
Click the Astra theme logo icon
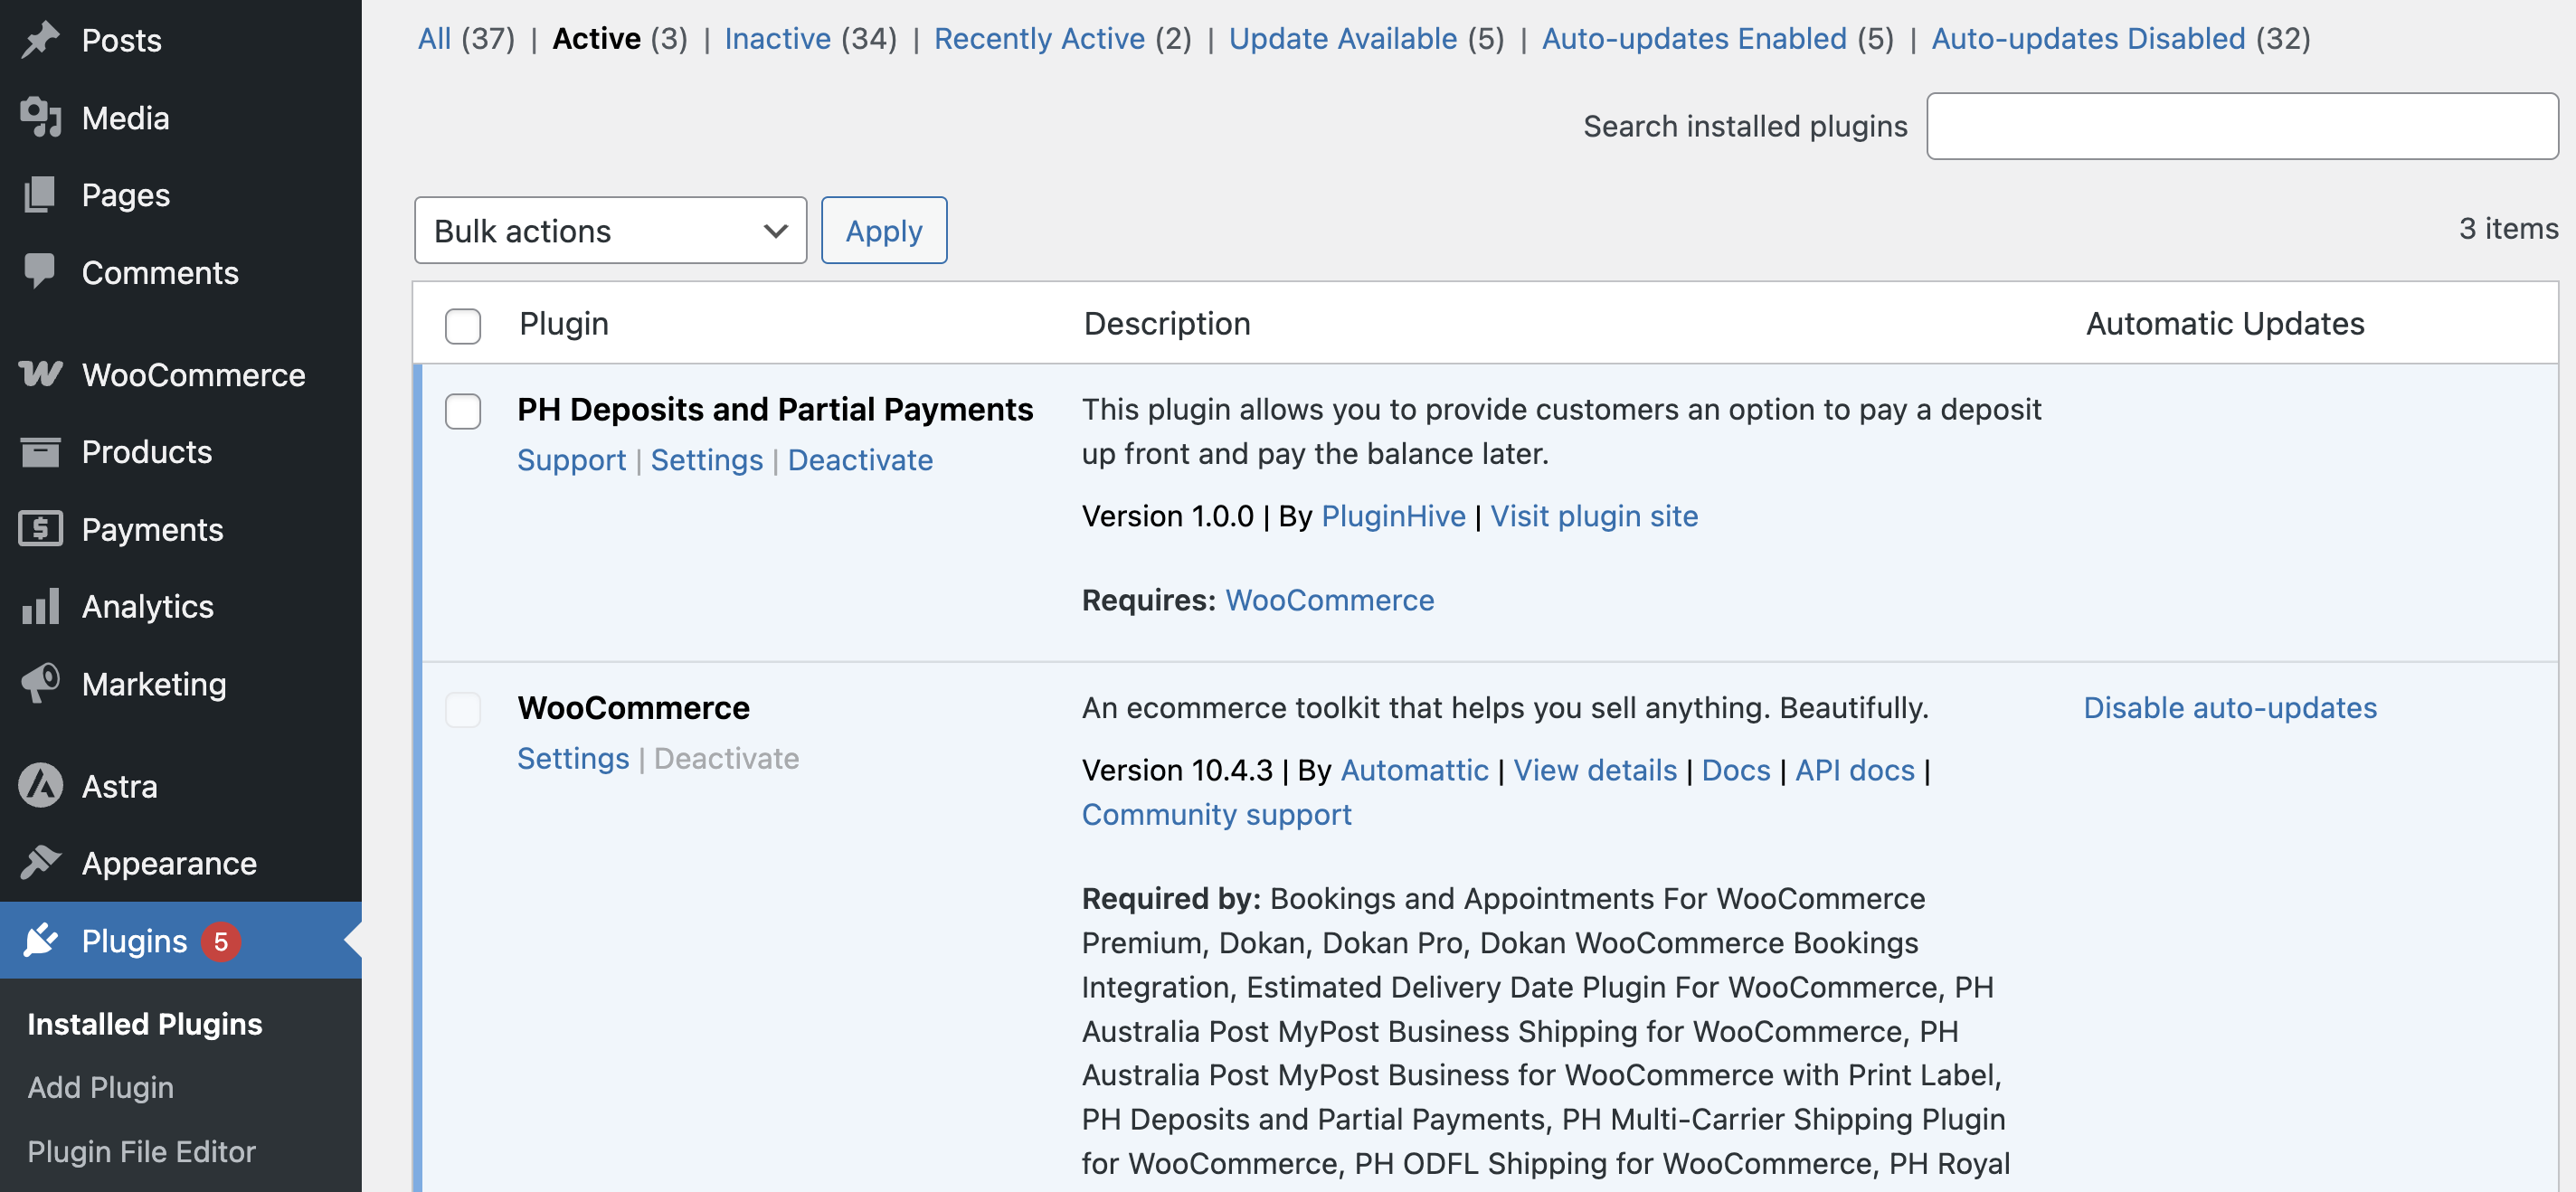(40, 786)
